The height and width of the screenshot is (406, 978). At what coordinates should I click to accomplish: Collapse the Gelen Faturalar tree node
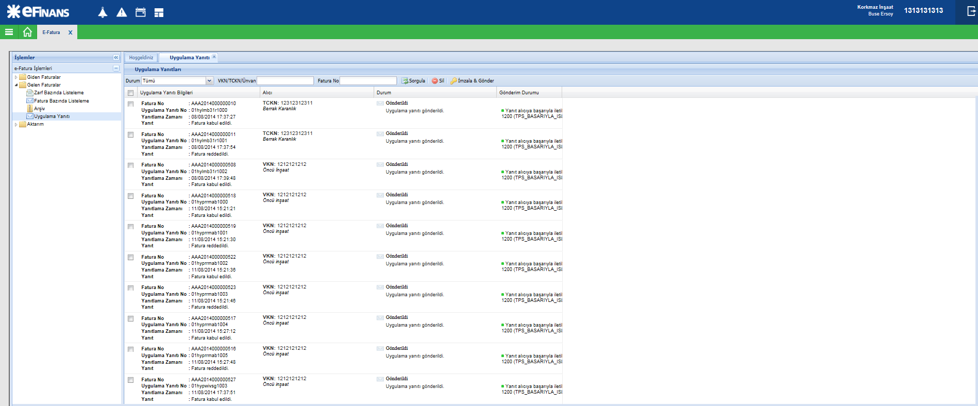coord(16,85)
